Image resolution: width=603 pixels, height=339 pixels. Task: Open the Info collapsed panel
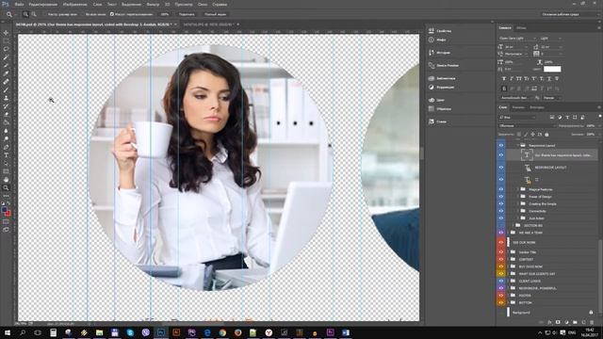[x=437, y=40]
